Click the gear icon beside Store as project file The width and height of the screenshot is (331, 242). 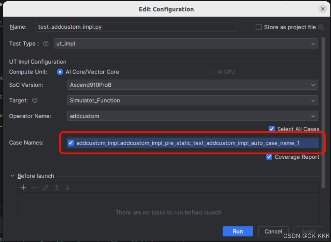(321, 27)
